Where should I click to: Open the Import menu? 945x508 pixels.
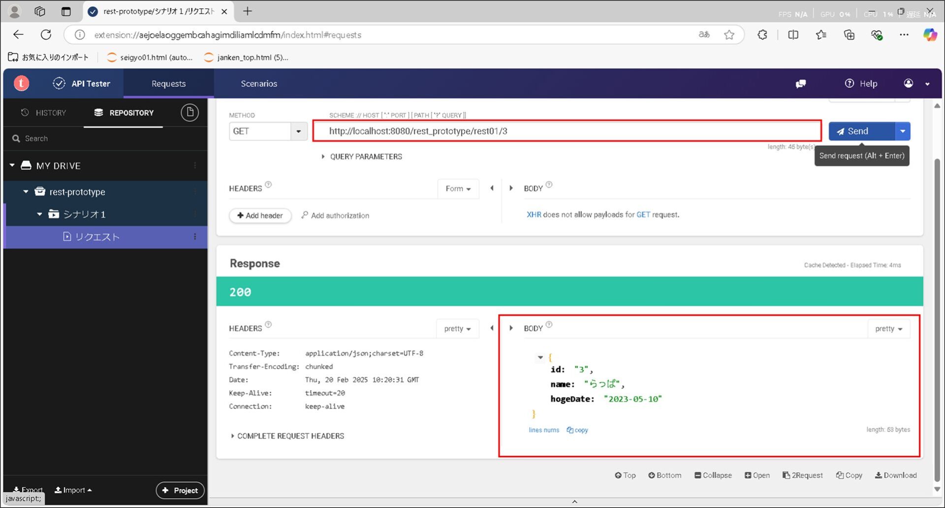(x=73, y=490)
